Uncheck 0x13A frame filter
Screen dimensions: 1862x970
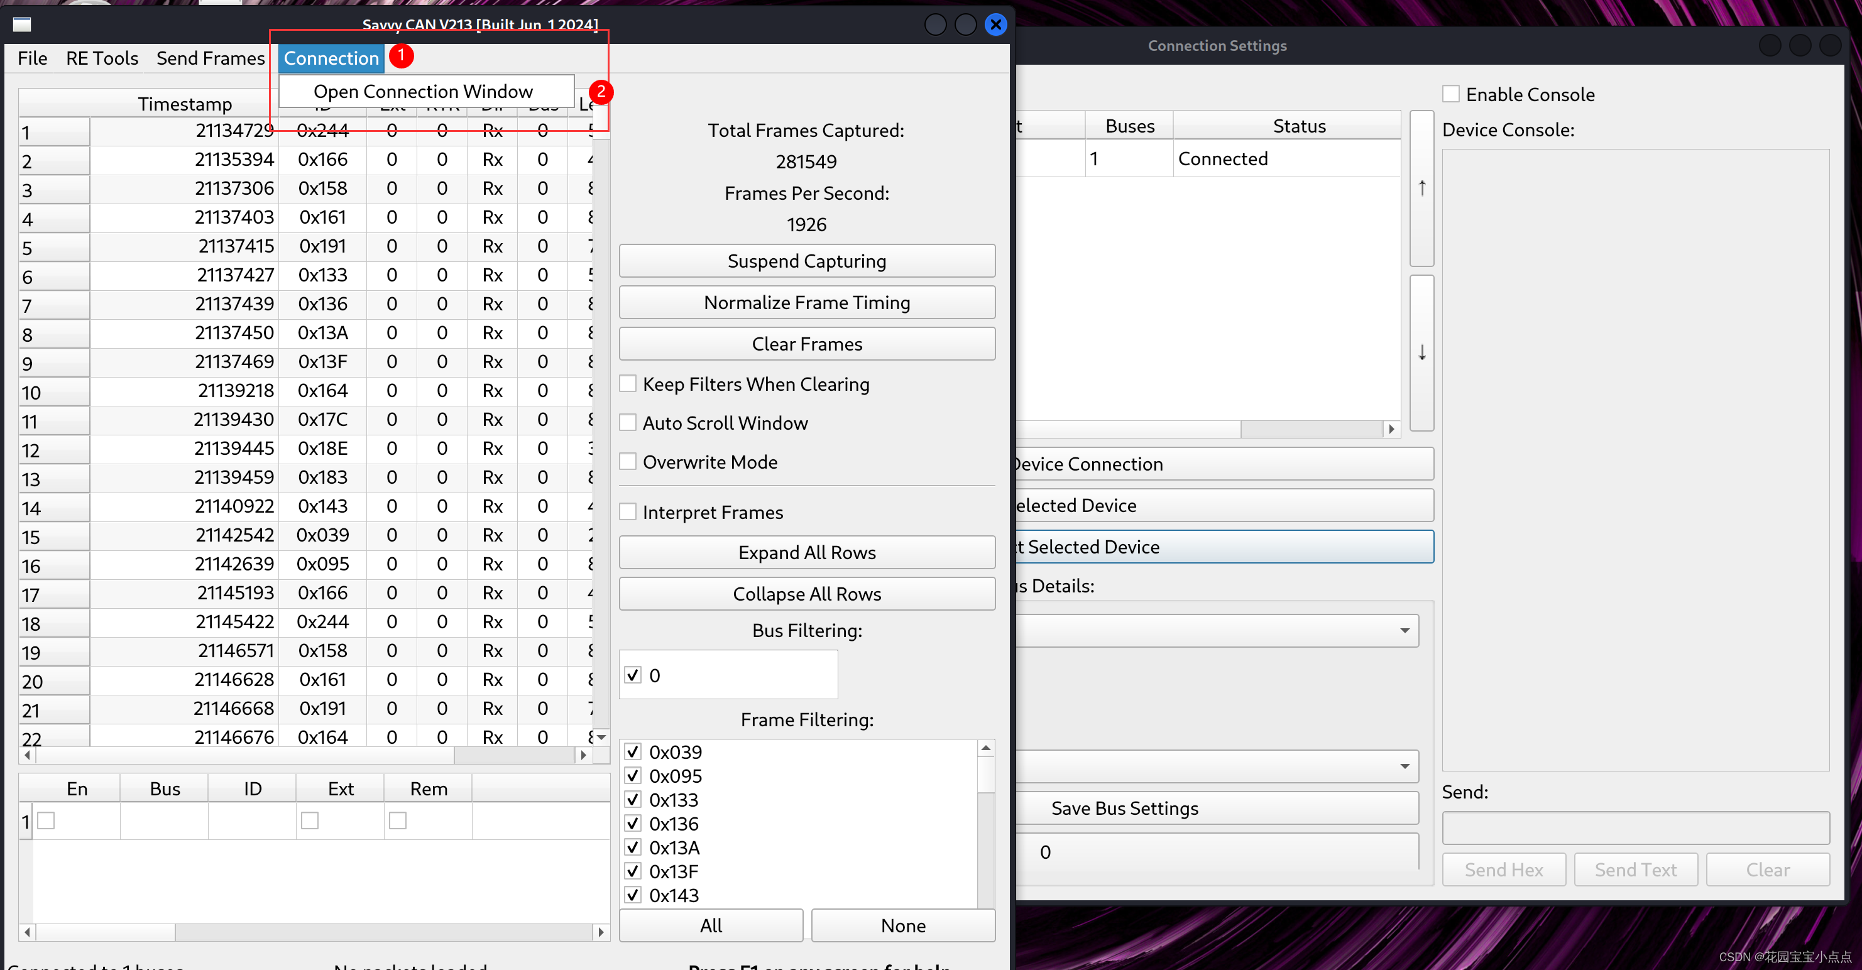pos(632,847)
